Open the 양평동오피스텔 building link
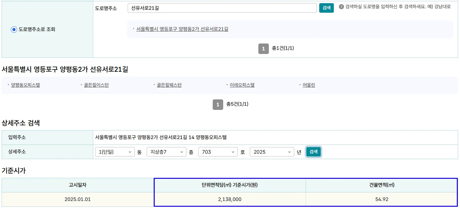 pos(25,85)
